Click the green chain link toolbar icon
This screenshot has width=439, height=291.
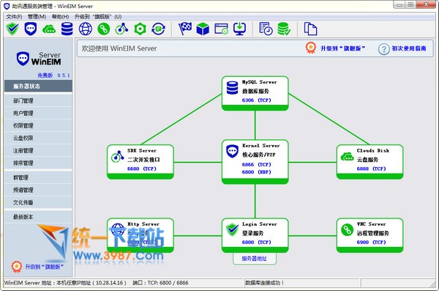point(104,29)
